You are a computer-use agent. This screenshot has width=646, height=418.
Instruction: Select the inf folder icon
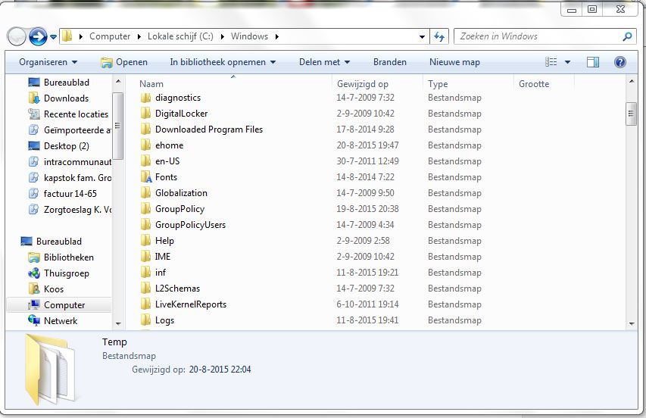pyautogui.click(x=145, y=272)
